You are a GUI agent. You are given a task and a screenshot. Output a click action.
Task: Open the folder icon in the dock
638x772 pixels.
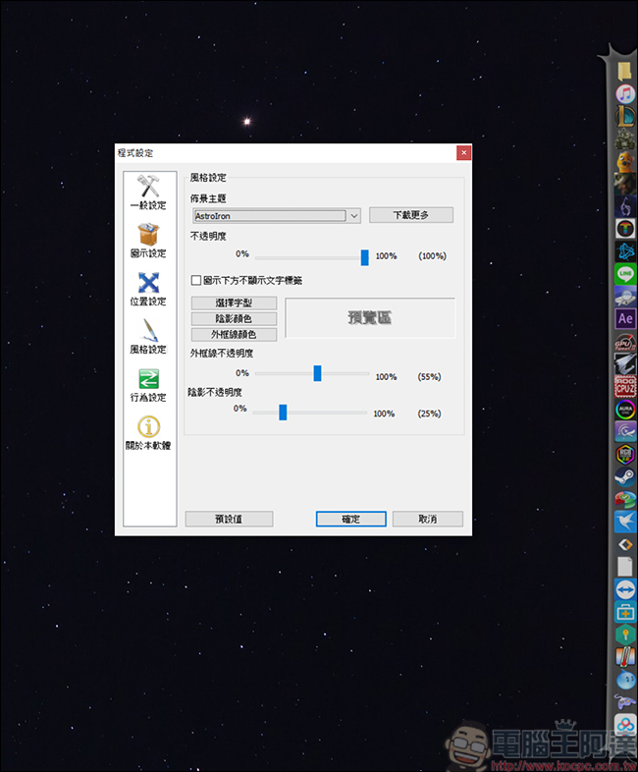(624, 72)
